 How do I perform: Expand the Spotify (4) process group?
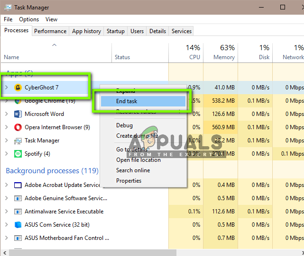click(x=6, y=154)
